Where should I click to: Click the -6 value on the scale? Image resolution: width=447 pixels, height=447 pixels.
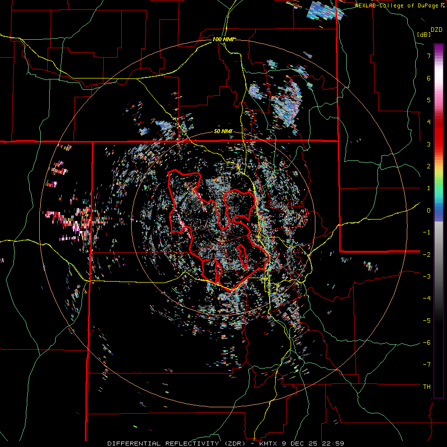[427, 343]
